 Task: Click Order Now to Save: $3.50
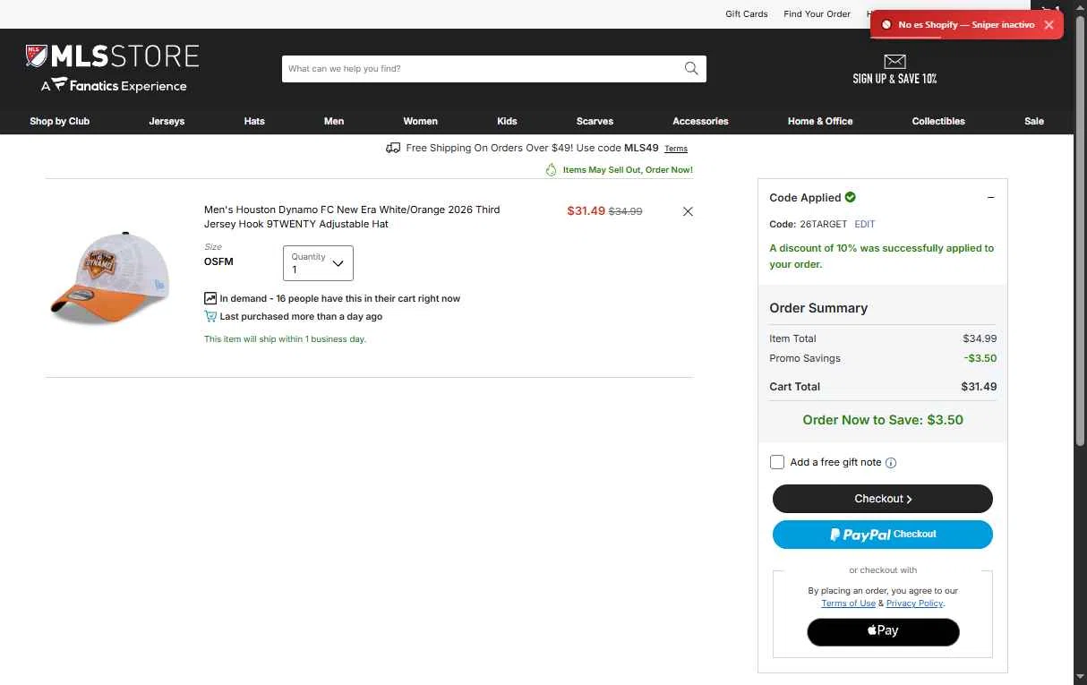click(883, 420)
